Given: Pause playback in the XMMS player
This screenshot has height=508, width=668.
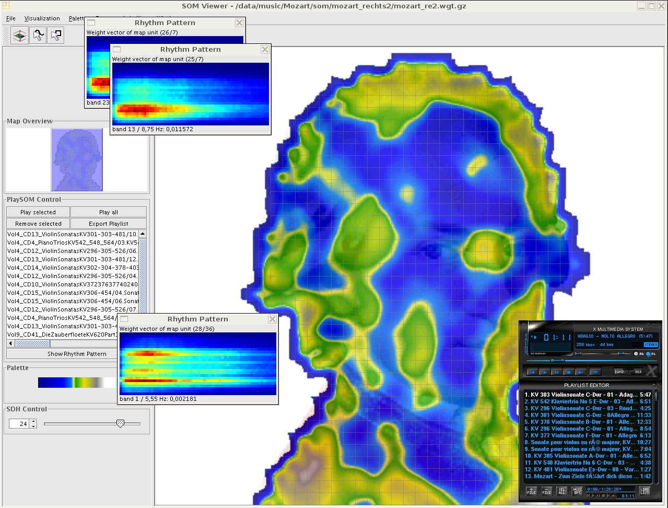Looking at the screenshot, I should point(557,372).
